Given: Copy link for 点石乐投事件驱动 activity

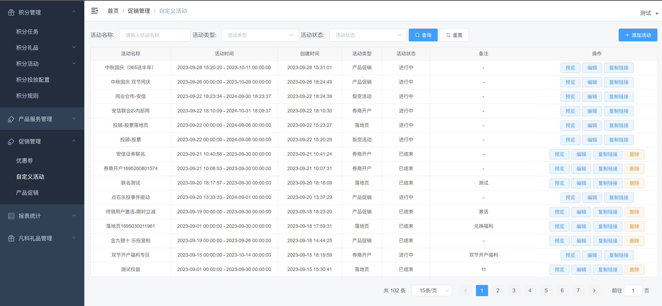Looking at the screenshot, I should pos(619,198).
